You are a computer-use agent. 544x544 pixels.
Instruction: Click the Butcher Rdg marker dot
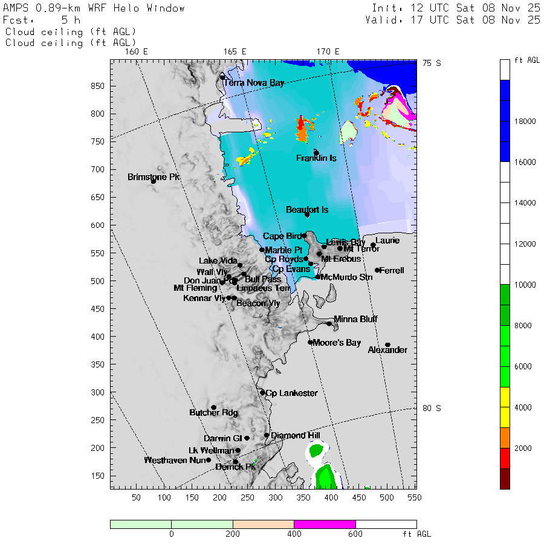point(213,407)
